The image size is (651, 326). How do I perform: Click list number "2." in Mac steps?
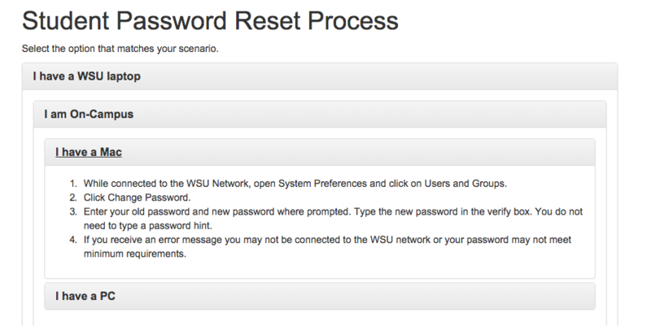tap(72, 198)
